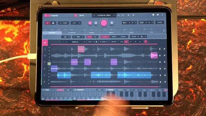Screen dimensions: 206x116
Task: Go to next preset arrow
Action: pyautogui.click(x=114, y=15)
